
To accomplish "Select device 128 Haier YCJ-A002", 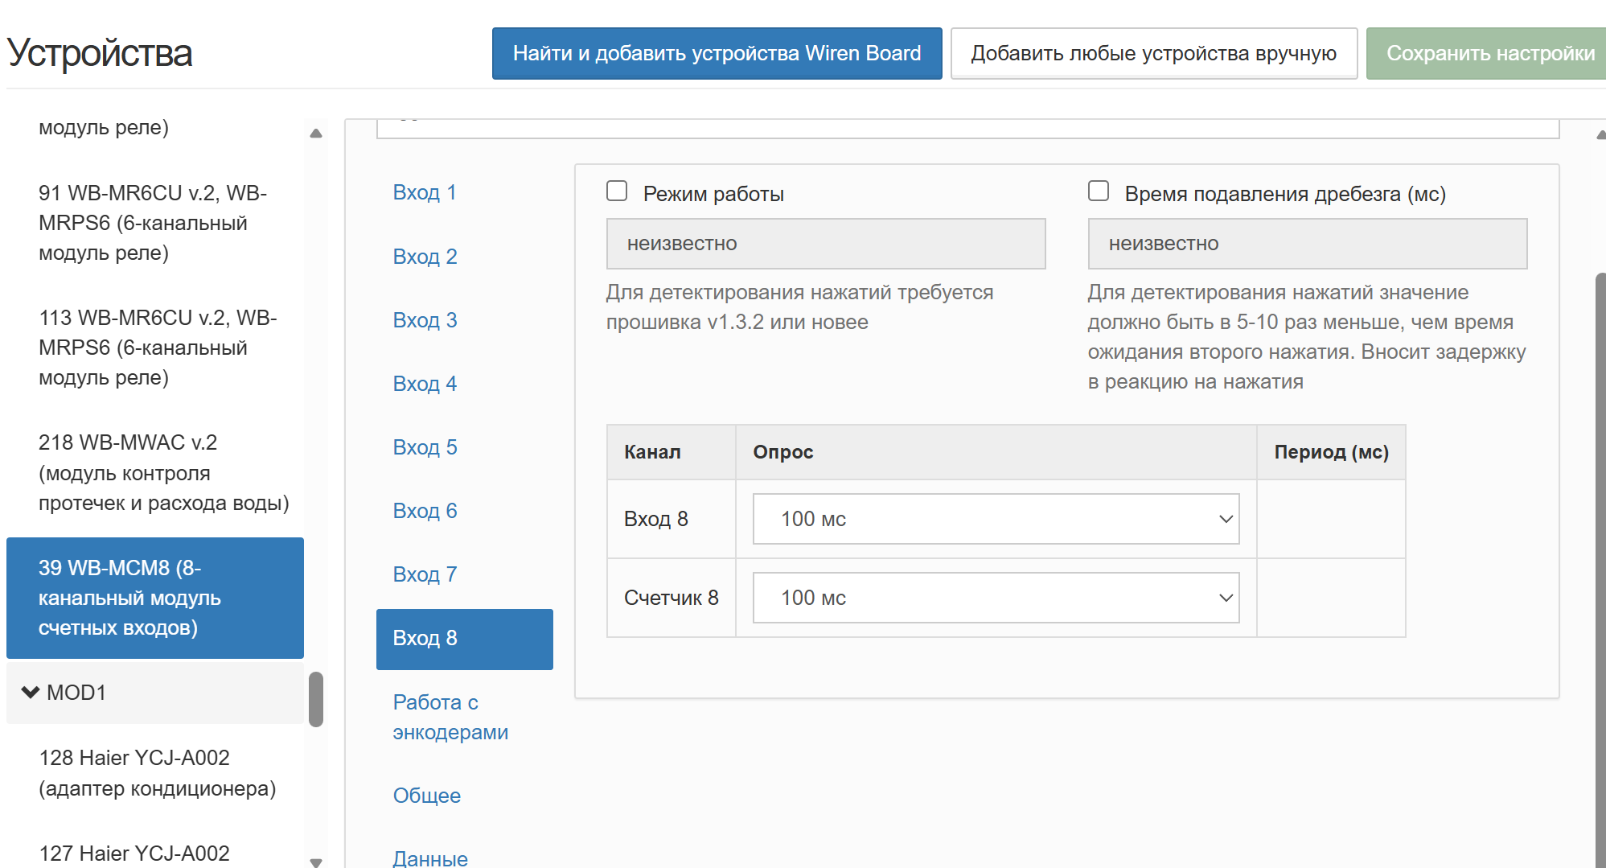I will point(157,772).
